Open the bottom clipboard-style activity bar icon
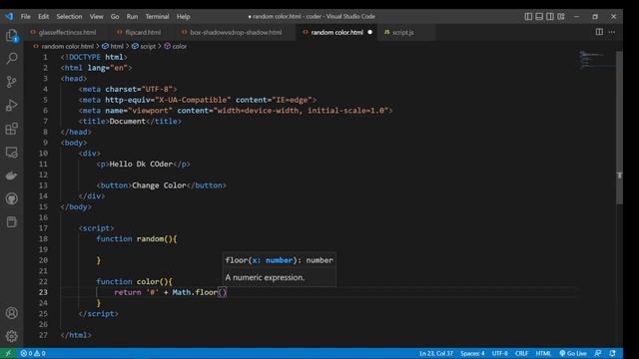 click(12, 221)
